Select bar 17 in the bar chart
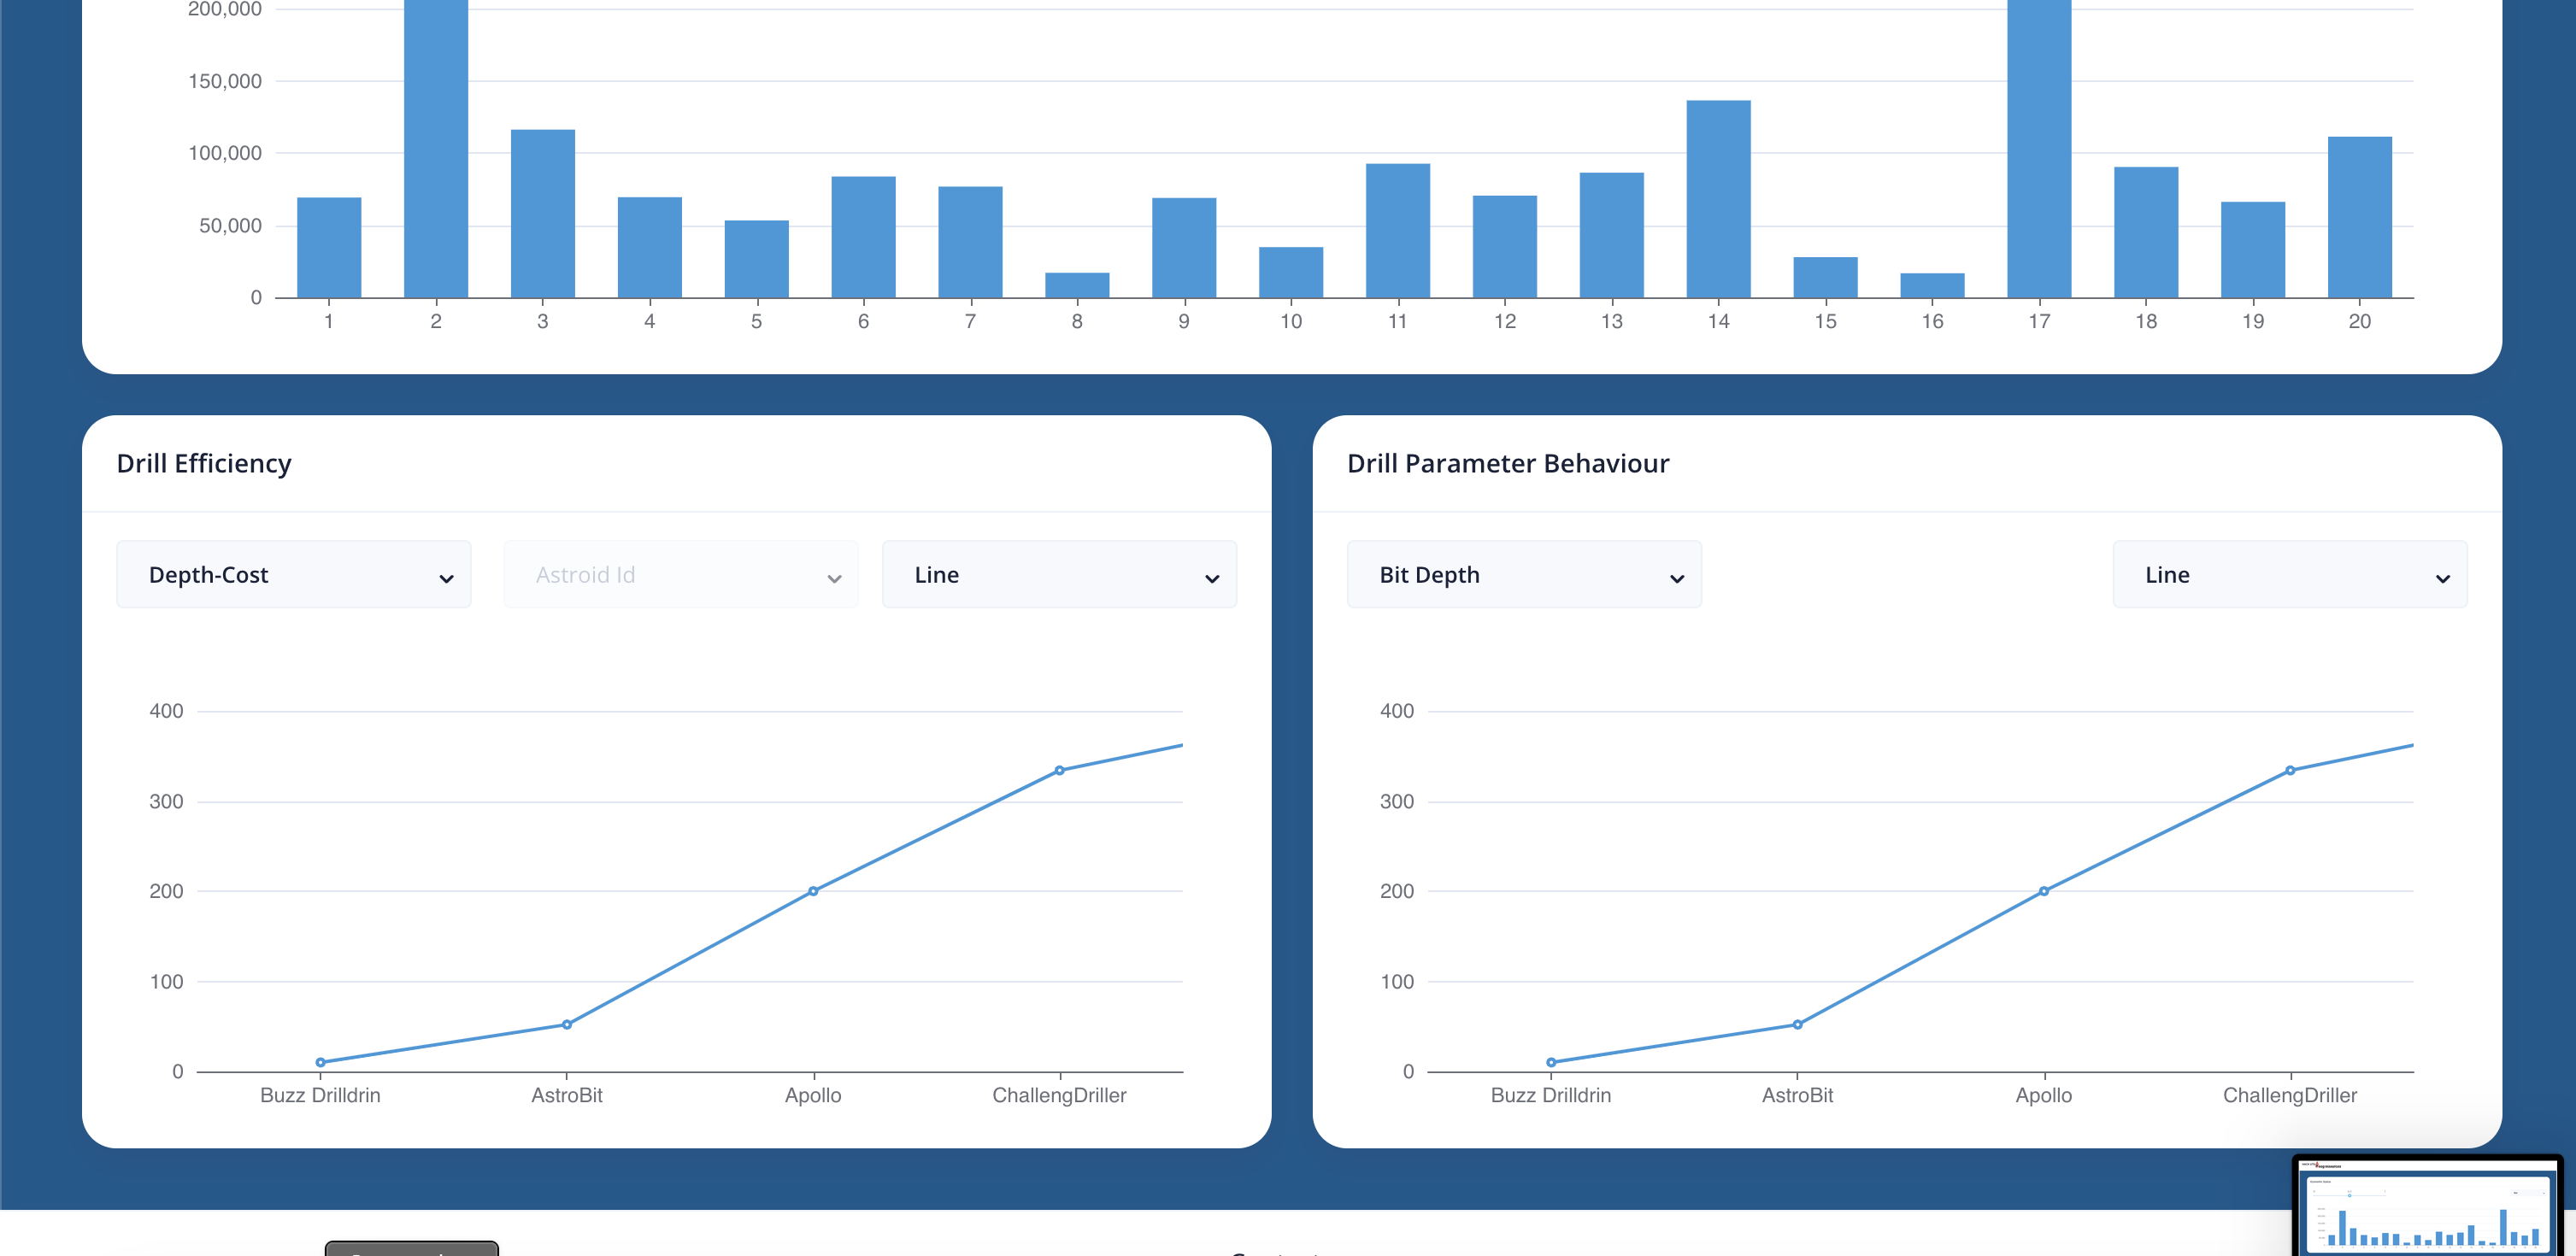Viewport: 2576px width, 1256px height. (x=2038, y=150)
